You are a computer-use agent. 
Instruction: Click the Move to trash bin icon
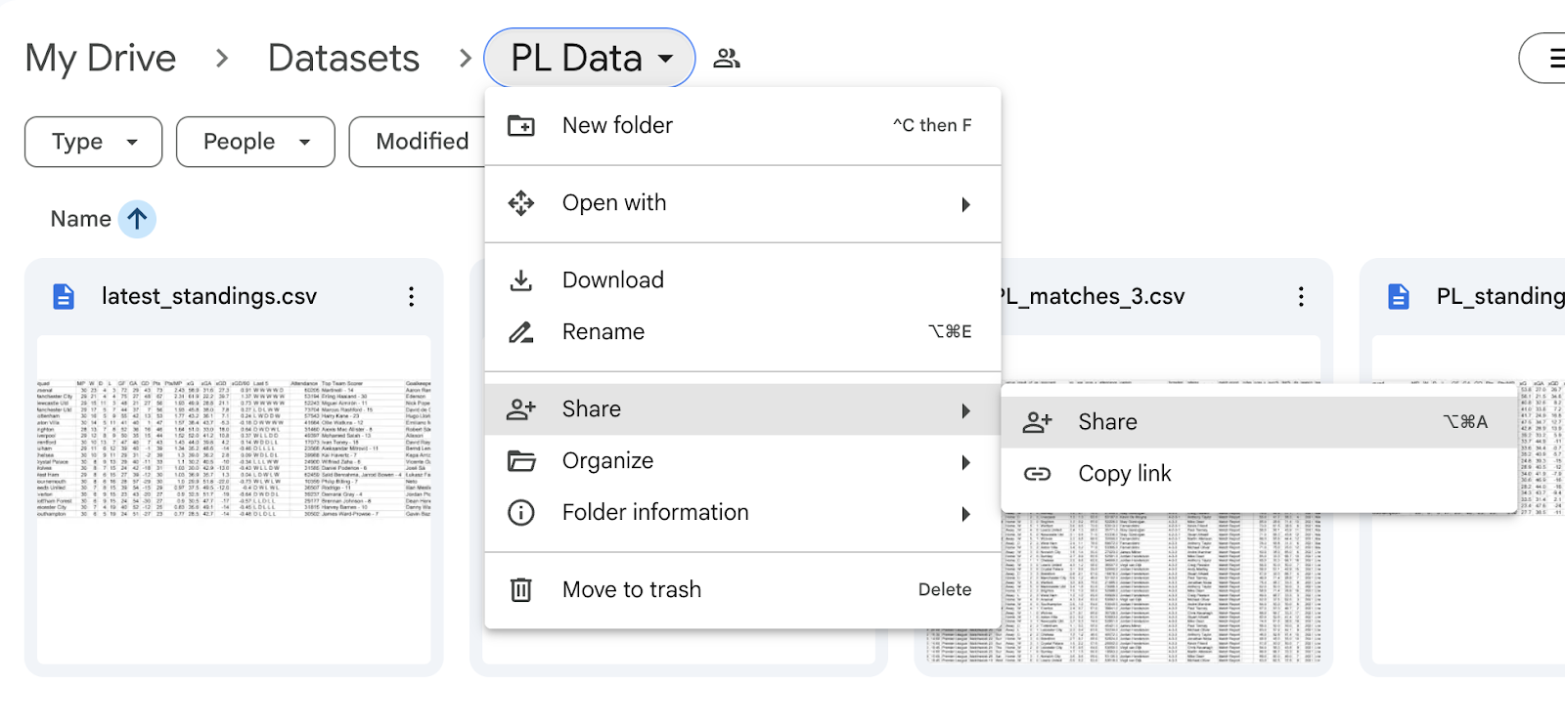(x=521, y=590)
